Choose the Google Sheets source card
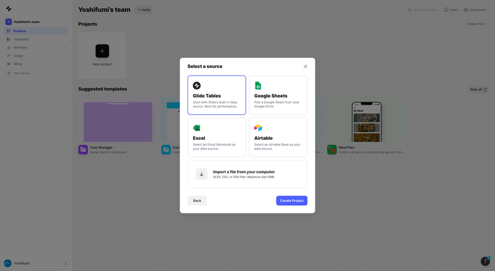 coord(278,95)
